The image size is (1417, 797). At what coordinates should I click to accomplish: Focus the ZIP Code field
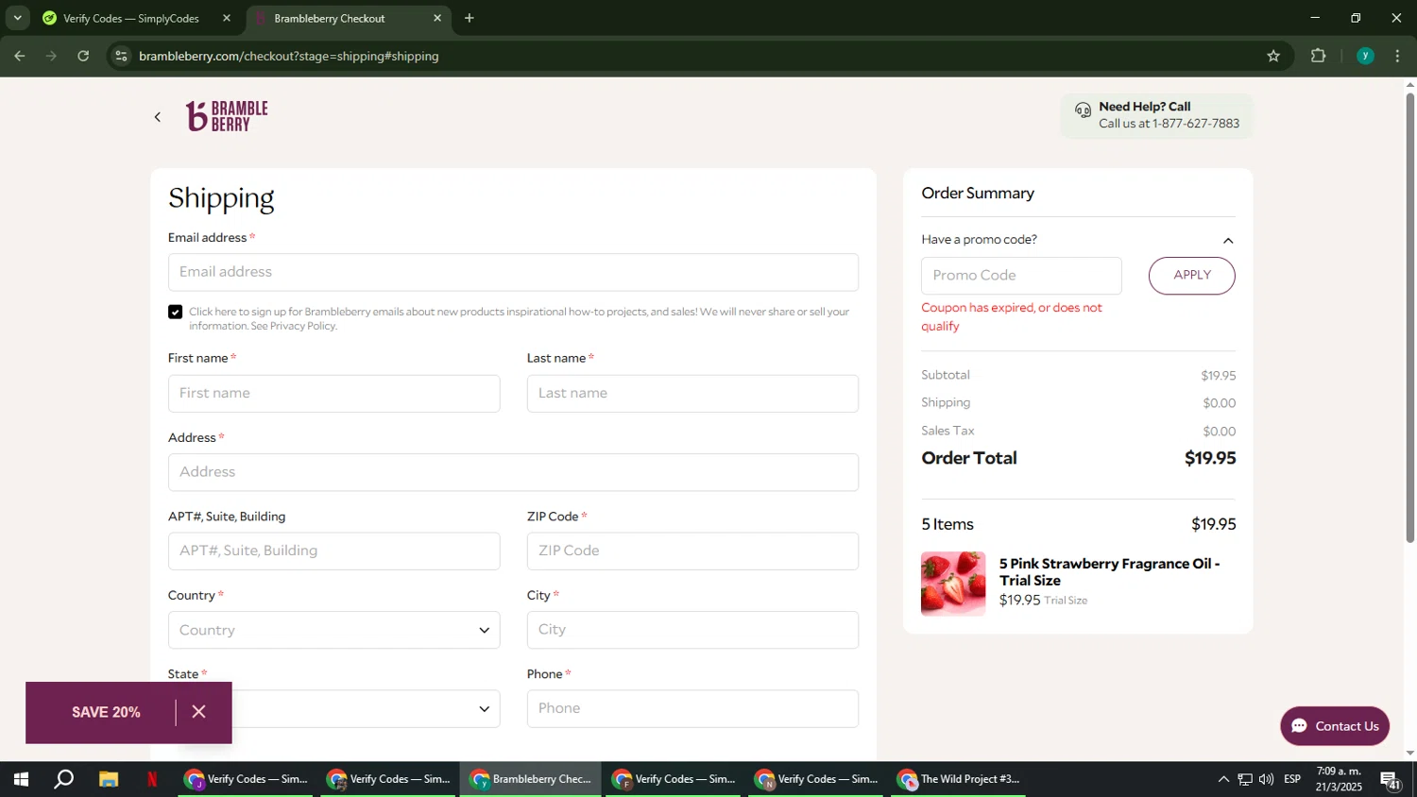tap(692, 551)
